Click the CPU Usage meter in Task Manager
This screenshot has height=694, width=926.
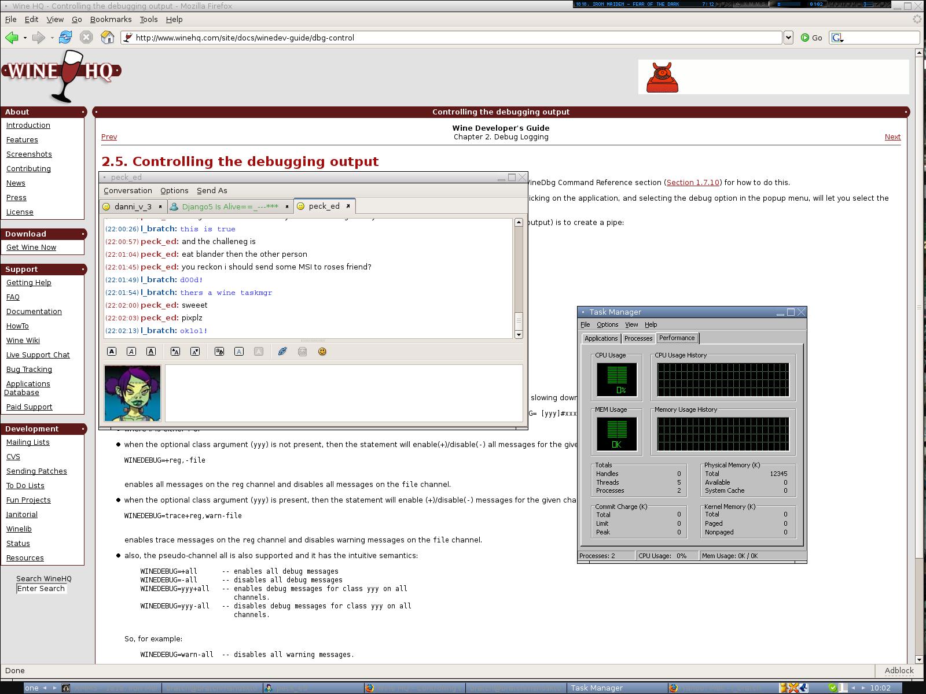[x=617, y=379]
